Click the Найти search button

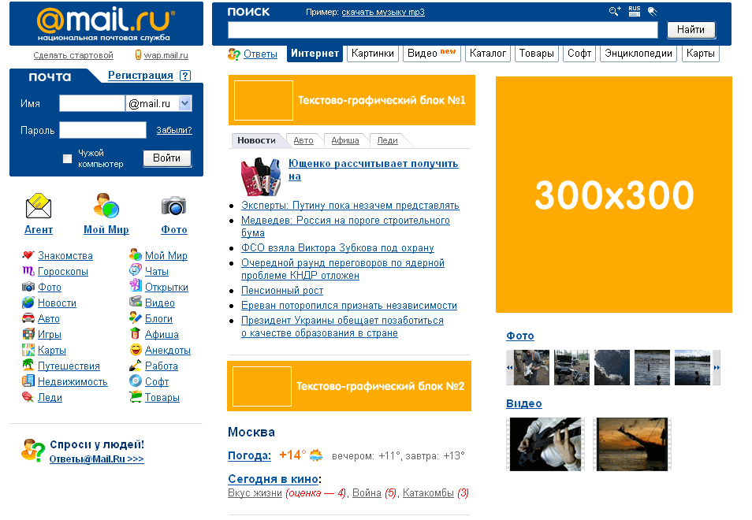click(691, 30)
